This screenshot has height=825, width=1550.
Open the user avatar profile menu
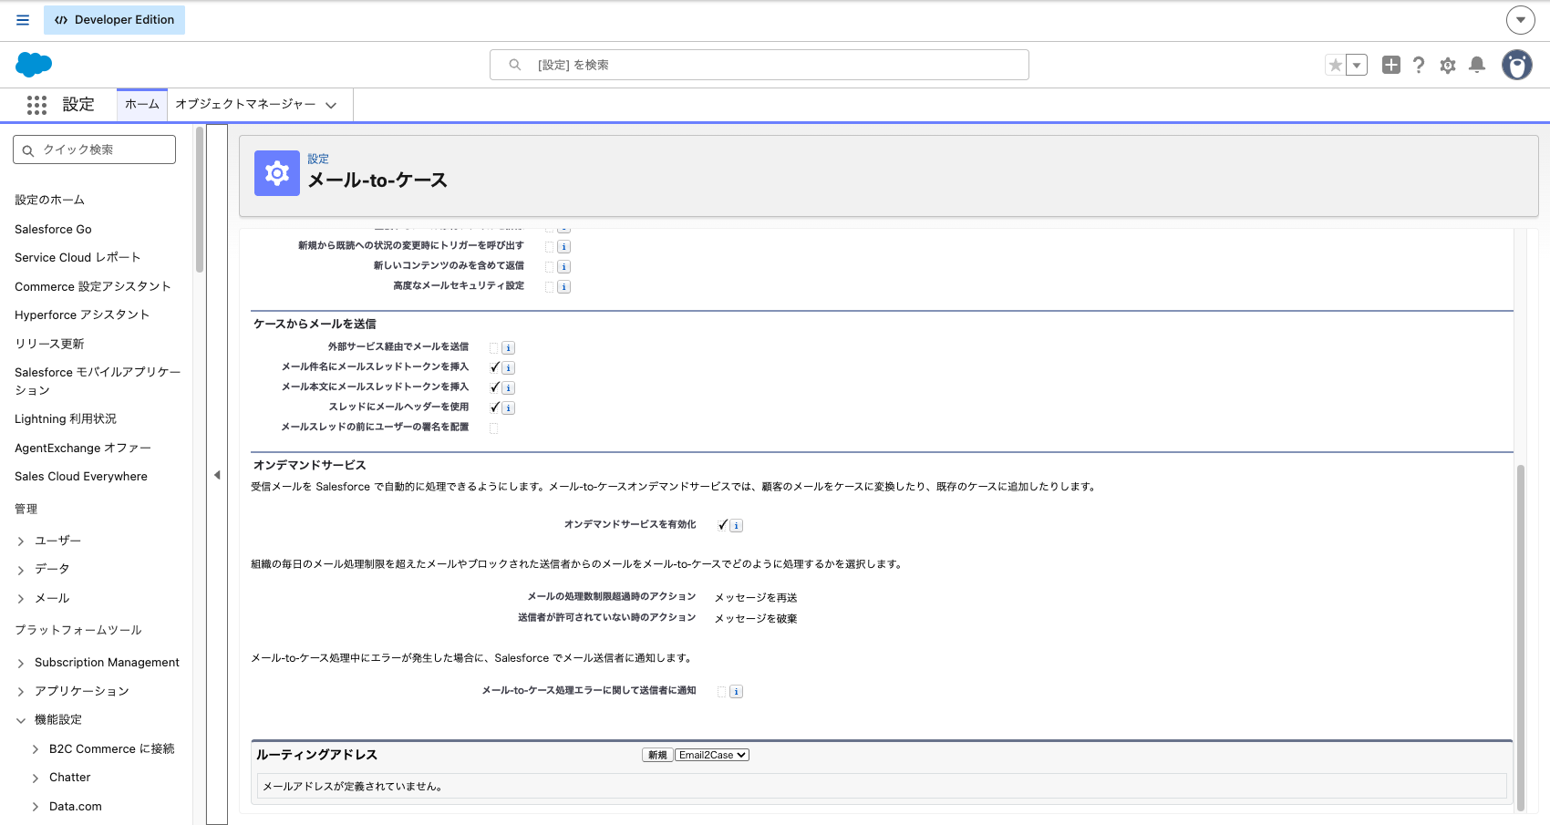[x=1517, y=65]
